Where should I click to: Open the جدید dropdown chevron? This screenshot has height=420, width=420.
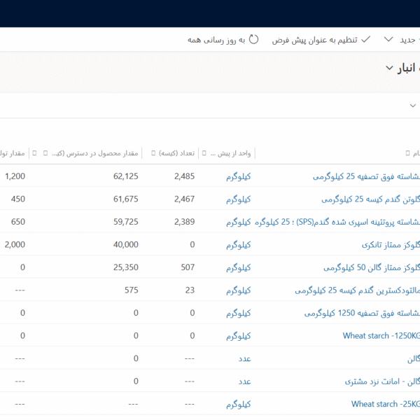(388, 40)
